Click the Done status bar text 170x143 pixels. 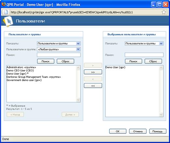click(x=6, y=139)
